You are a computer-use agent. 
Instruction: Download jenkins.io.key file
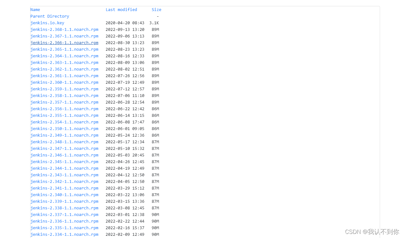[47, 23]
